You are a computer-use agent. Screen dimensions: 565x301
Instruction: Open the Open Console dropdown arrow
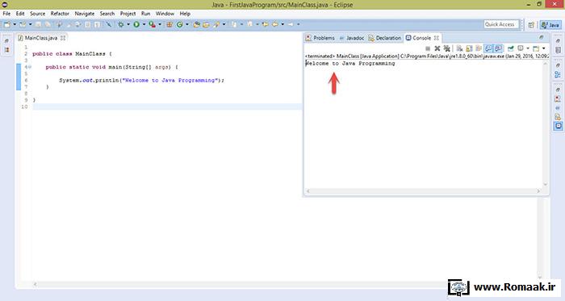544,48
